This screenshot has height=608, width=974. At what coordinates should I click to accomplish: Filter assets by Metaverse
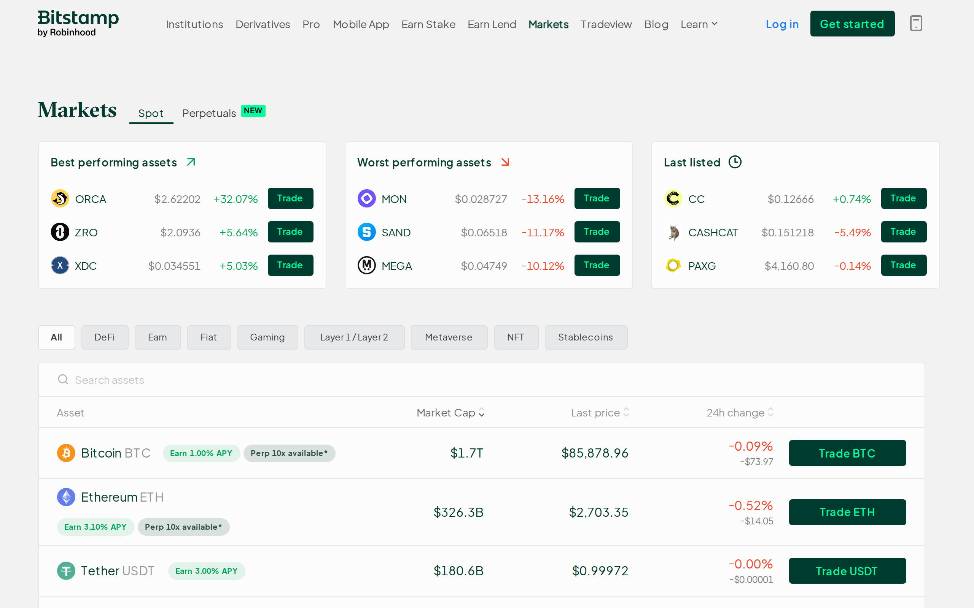point(449,337)
